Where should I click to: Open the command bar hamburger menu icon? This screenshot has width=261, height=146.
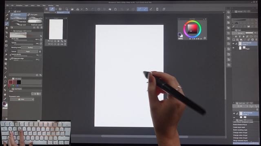(46, 9)
